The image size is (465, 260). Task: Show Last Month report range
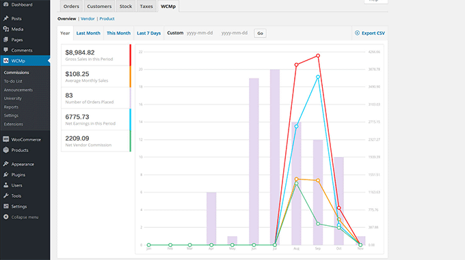point(88,33)
